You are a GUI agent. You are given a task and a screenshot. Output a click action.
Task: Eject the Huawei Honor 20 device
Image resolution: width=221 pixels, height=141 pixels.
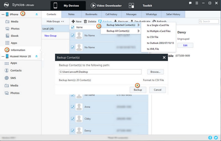tap(36, 56)
